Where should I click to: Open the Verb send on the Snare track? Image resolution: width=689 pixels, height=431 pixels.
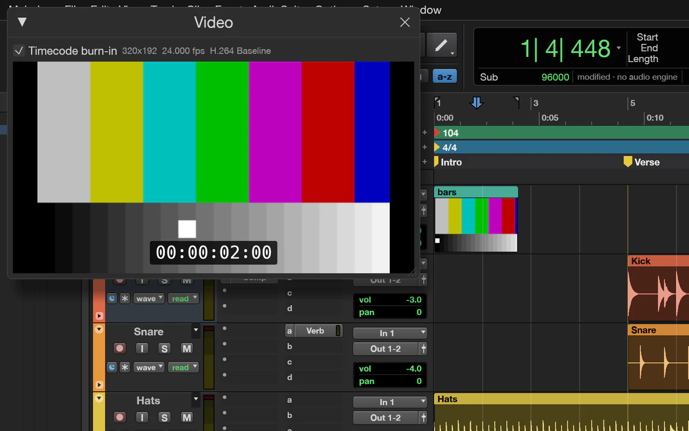pyautogui.click(x=315, y=331)
